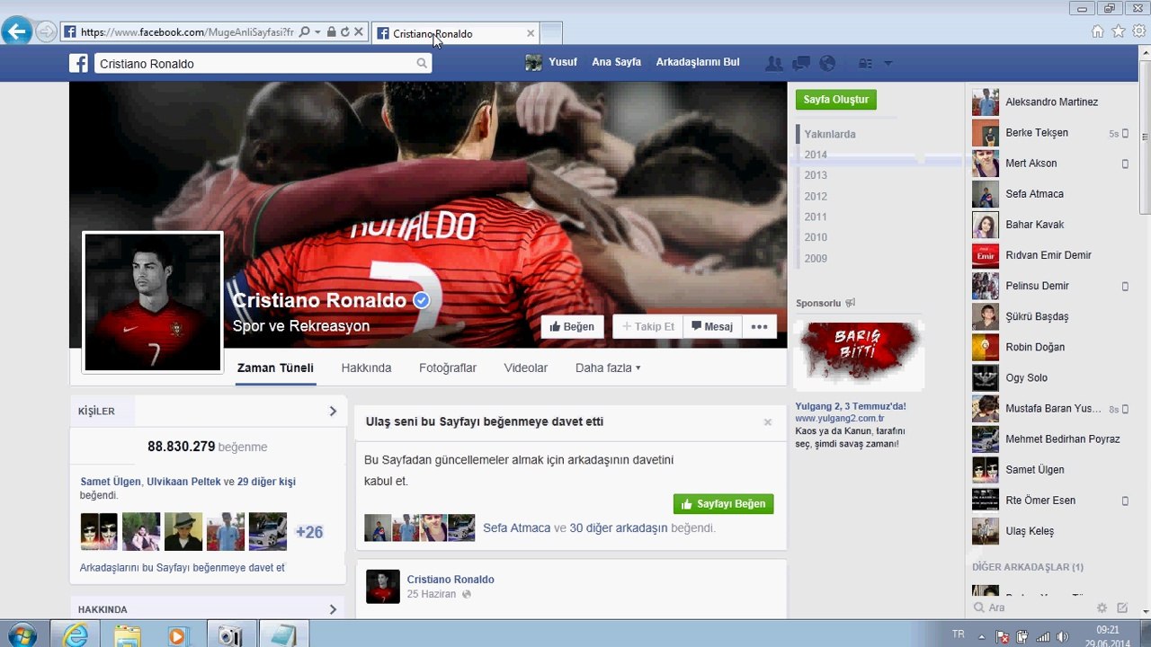Screen dimensions: 1151x647
Task: Refresh the page from the address bar
Action: click(344, 32)
